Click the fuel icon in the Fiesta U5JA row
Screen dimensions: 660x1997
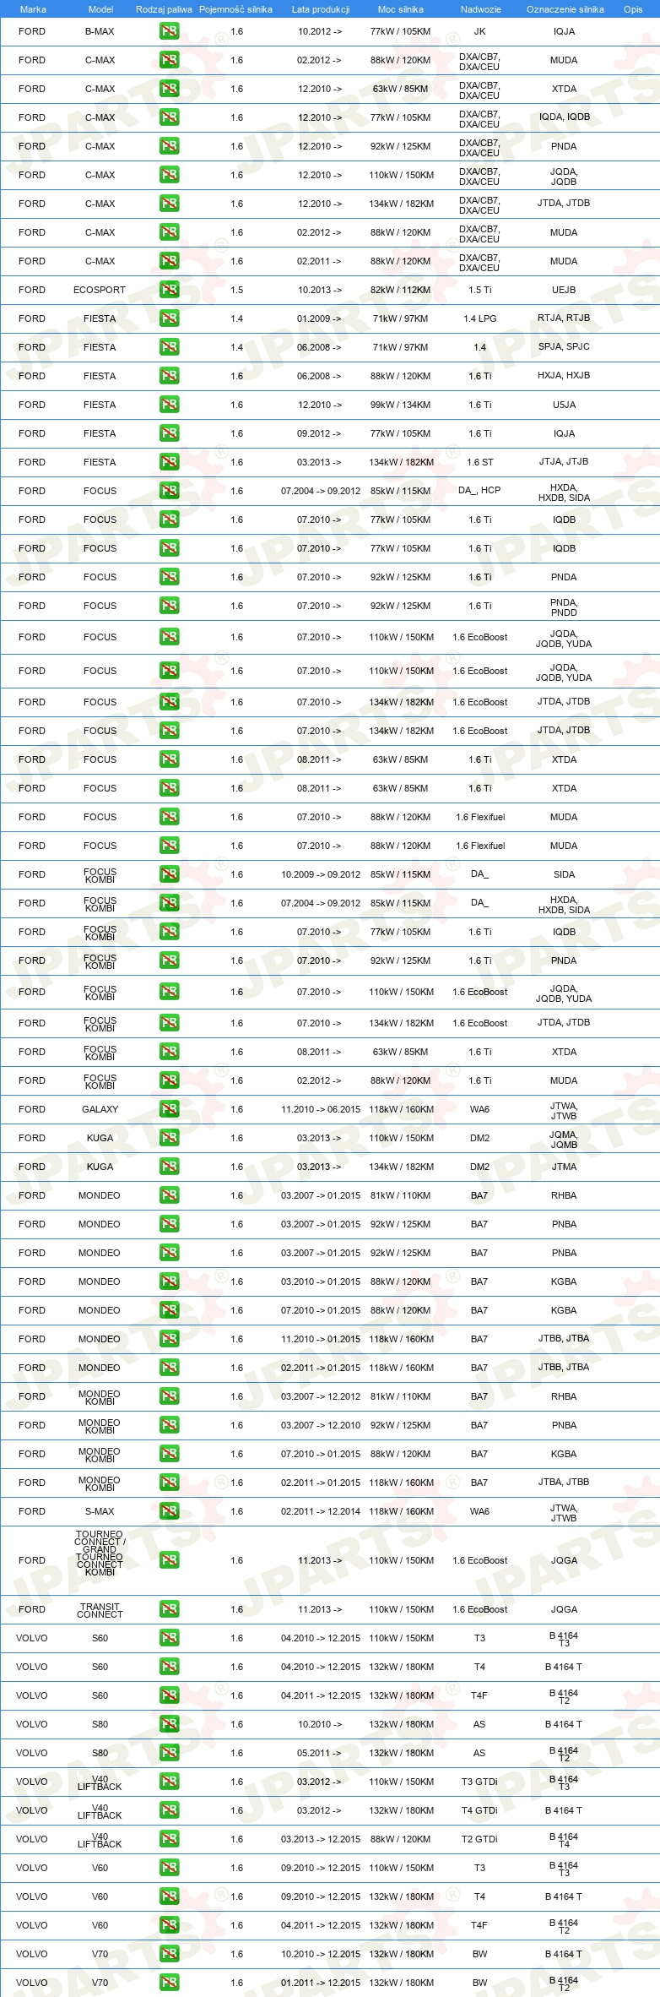point(170,405)
